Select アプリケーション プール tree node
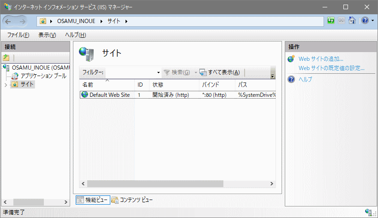 (43, 76)
